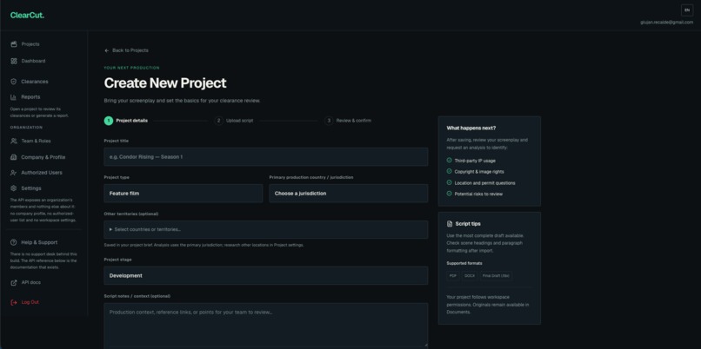
Task: Click the Authorized Users person icon
Action: pos(14,173)
